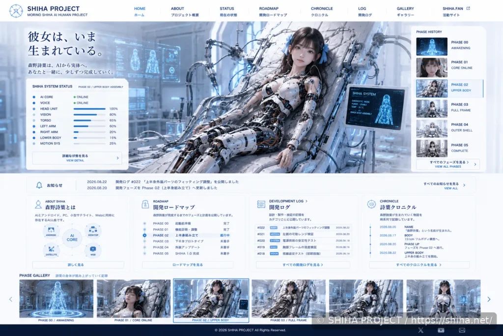
Task: Open gallery image PHASE 00 / AWAKENING
Action: pyautogui.click(x=56, y=299)
